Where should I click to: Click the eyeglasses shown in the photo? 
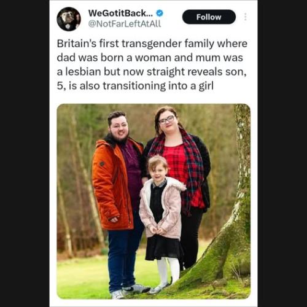(167, 120)
